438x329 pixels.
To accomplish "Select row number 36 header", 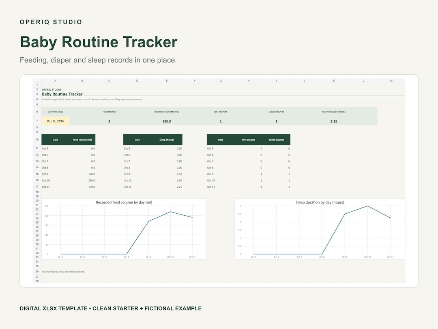I will coord(37,271).
